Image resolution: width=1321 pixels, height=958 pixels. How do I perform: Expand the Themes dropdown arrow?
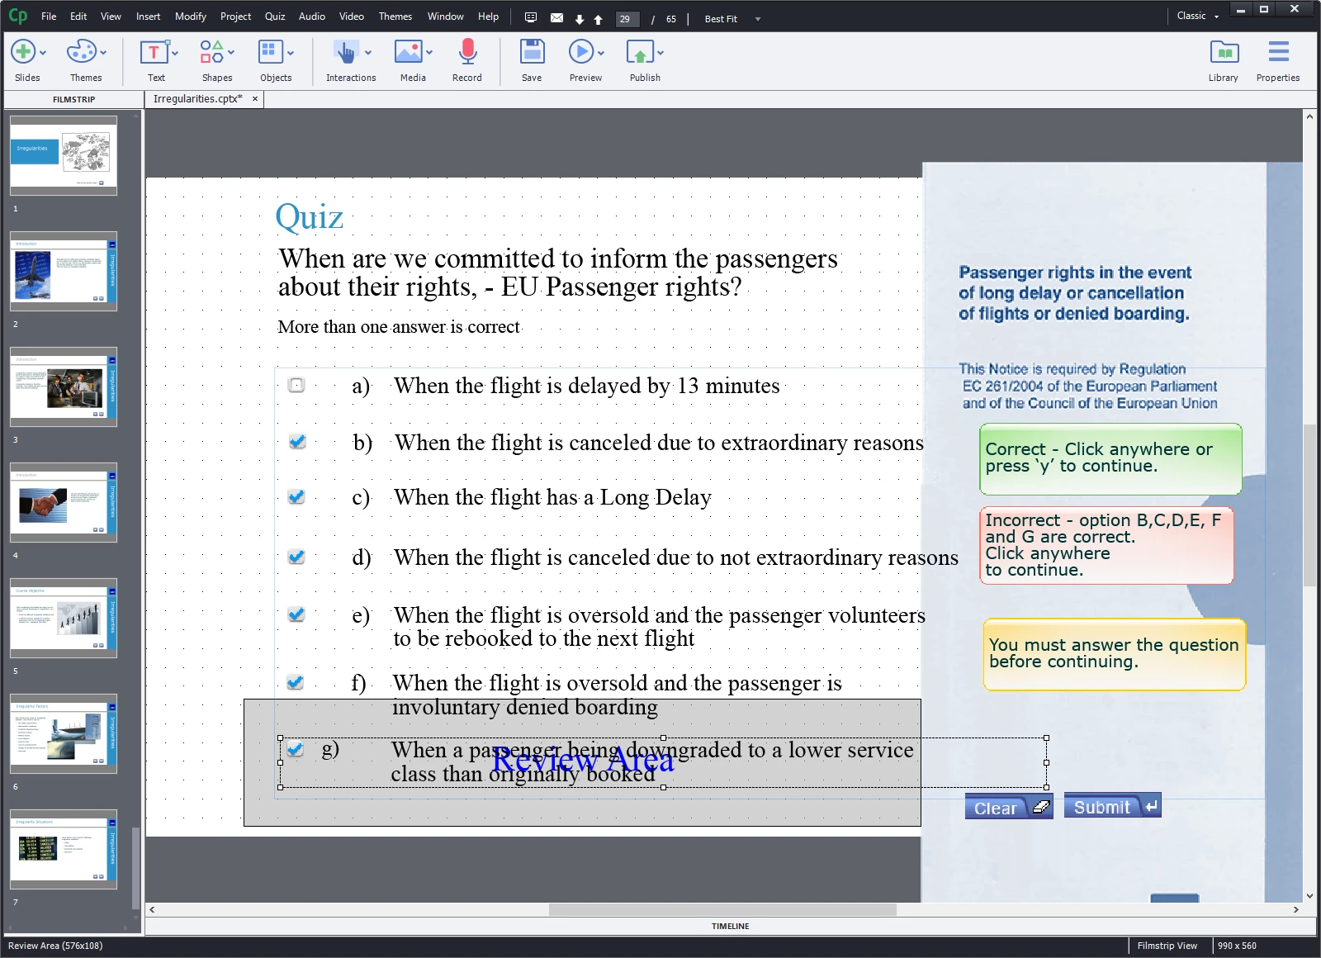[103, 53]
